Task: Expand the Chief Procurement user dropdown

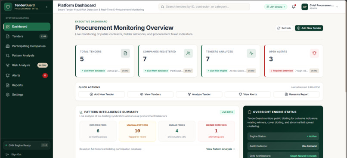Action: pos(337,7)
